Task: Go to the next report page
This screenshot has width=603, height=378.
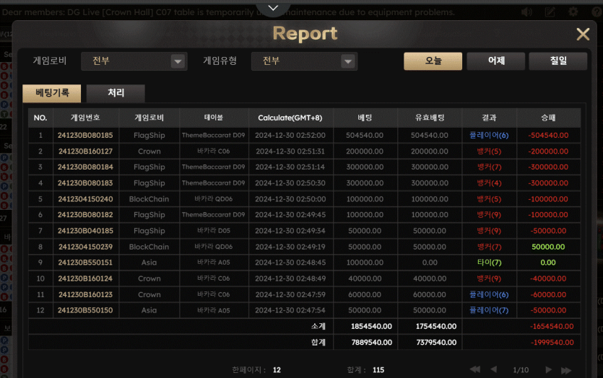Action: pos(549,369)
